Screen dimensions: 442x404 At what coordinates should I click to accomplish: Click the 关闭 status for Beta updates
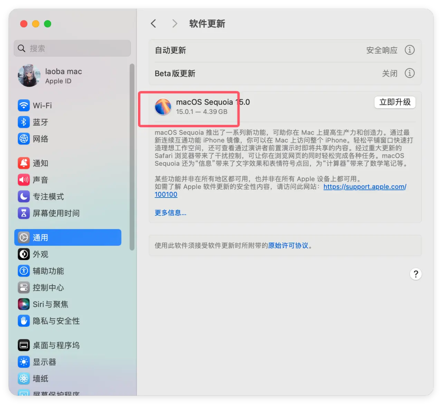click(x=390, y=74)
